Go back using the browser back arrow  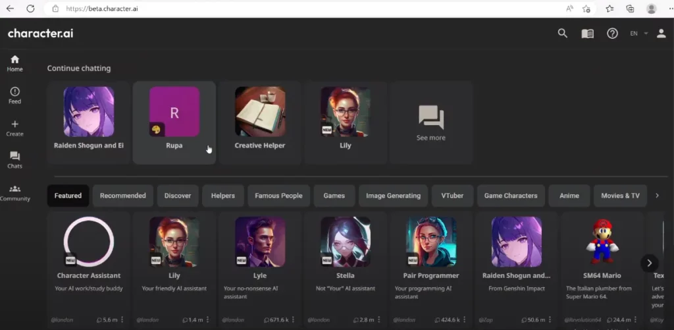click(x=10, y=9)
